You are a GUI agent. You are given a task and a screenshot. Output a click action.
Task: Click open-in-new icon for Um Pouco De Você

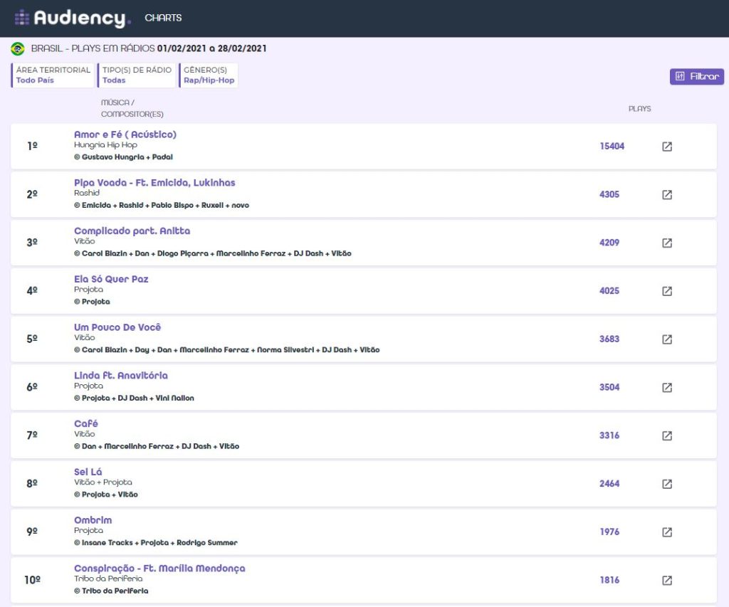[666, 339]
